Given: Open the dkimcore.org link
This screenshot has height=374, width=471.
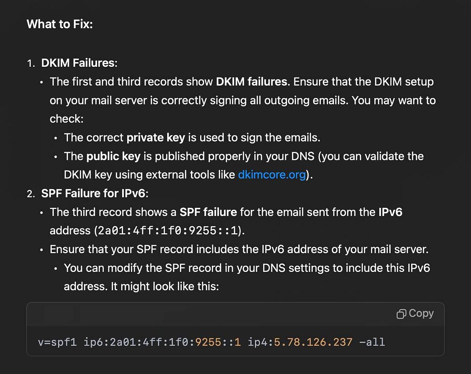Looking at the screenshot, I should click(272, 175).
